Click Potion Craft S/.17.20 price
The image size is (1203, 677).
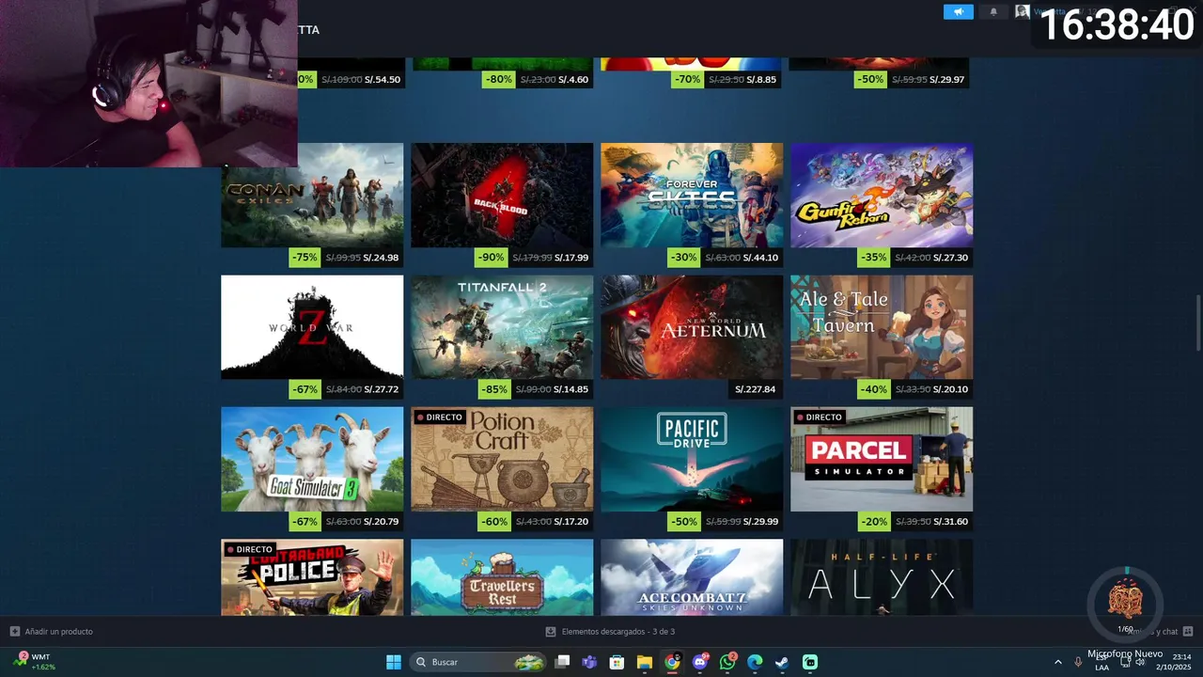(571, 521)
